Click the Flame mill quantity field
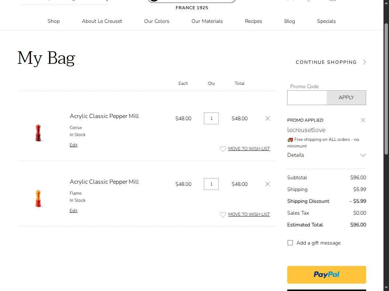Viewport: 389px width, 291px height. click(211, 184)
